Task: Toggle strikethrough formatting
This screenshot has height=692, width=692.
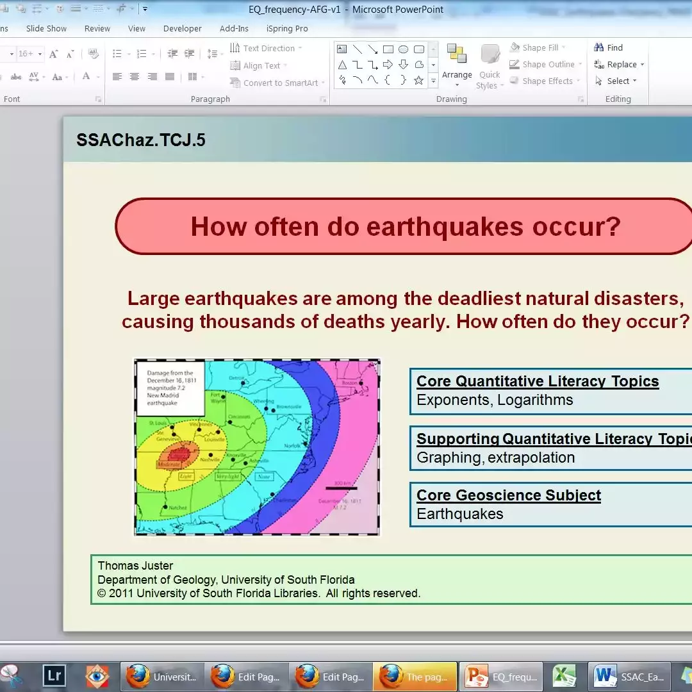Action: coord(15,77)
